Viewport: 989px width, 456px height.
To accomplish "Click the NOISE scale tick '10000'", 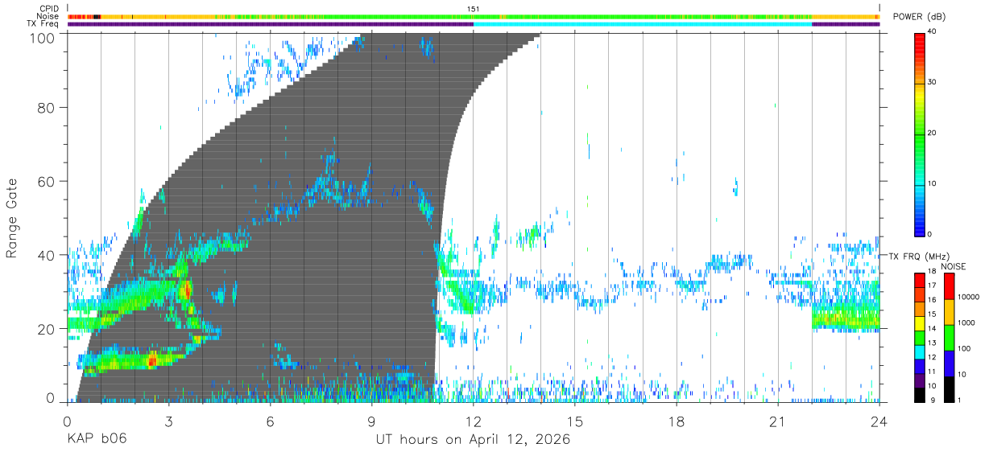I will 968,297.
